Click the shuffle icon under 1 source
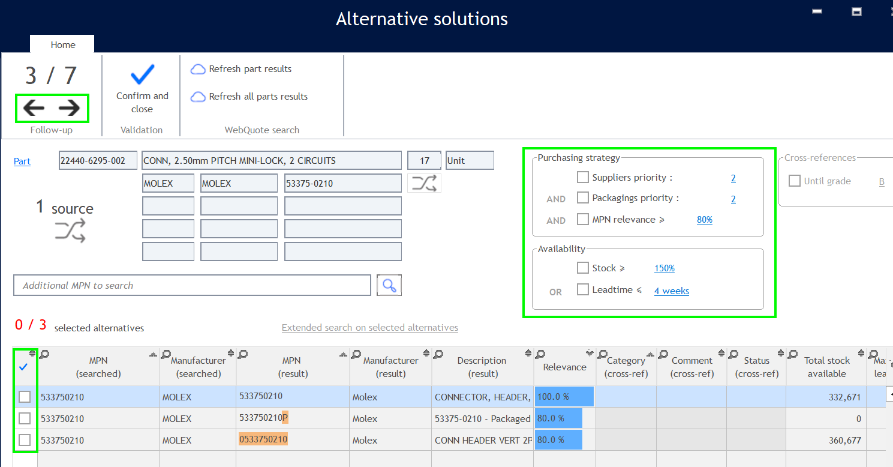This screenshot has width=893, height=467. pyautogui.click(x=70, y=230)
